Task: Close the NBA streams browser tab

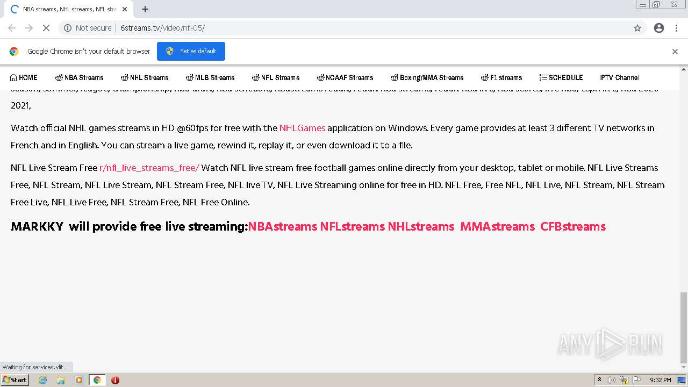Action: tap(125, 9)
